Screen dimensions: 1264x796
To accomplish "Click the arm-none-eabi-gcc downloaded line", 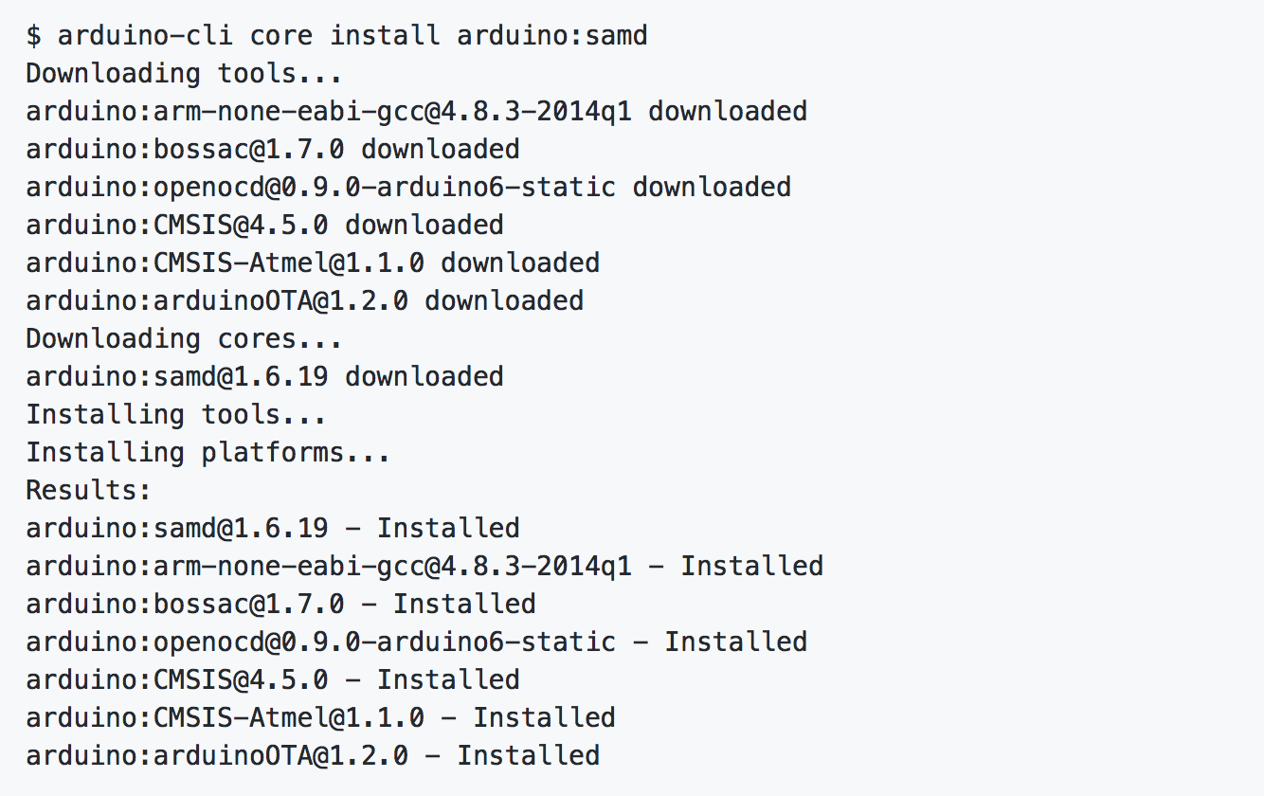I will coord(416,112).
